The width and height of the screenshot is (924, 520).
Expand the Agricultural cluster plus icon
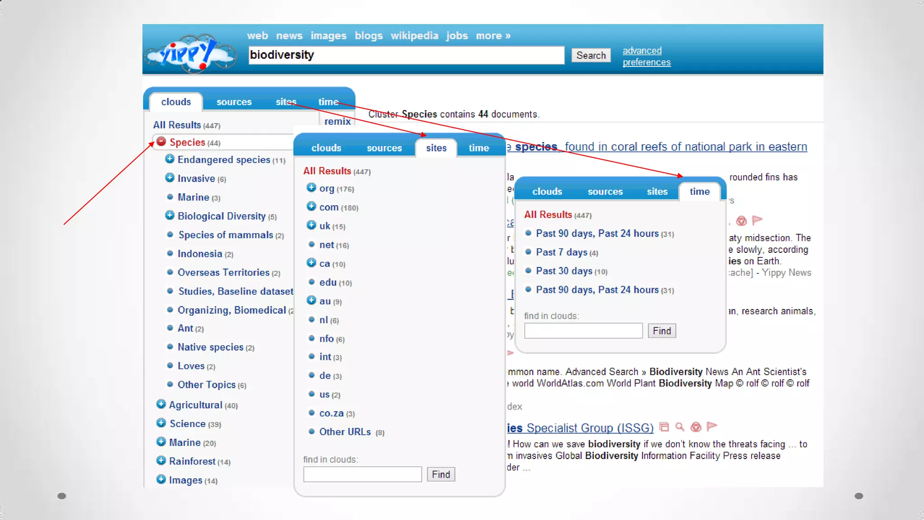click(161, 404)
